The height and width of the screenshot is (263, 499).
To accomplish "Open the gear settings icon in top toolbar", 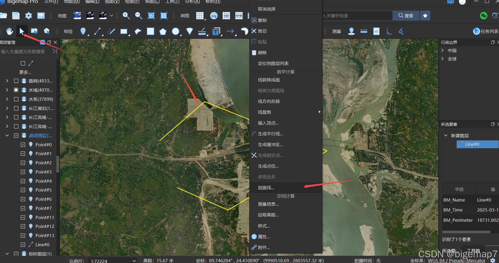I will 28,16.
